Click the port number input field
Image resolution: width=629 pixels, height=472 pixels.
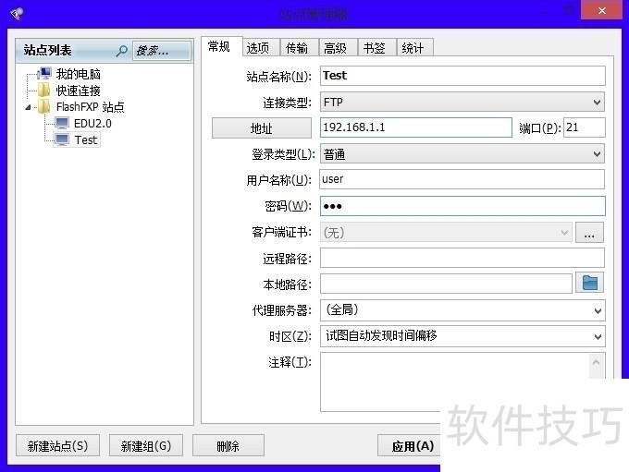tap(584, 128)
